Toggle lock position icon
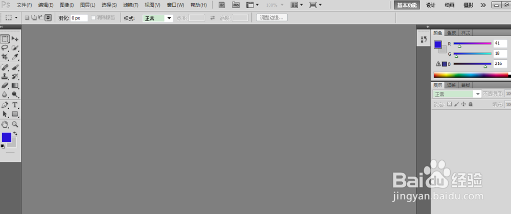Screen dimensions: 511x214 (463, 104)
